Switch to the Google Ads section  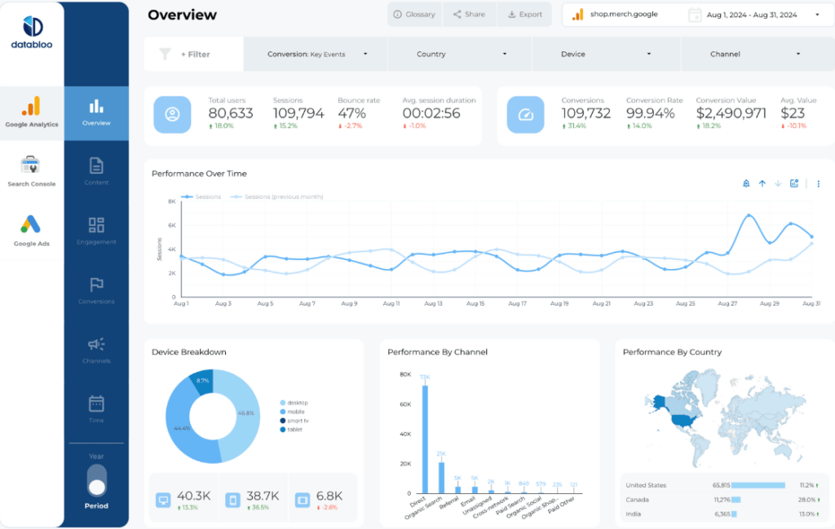point(31,230)
